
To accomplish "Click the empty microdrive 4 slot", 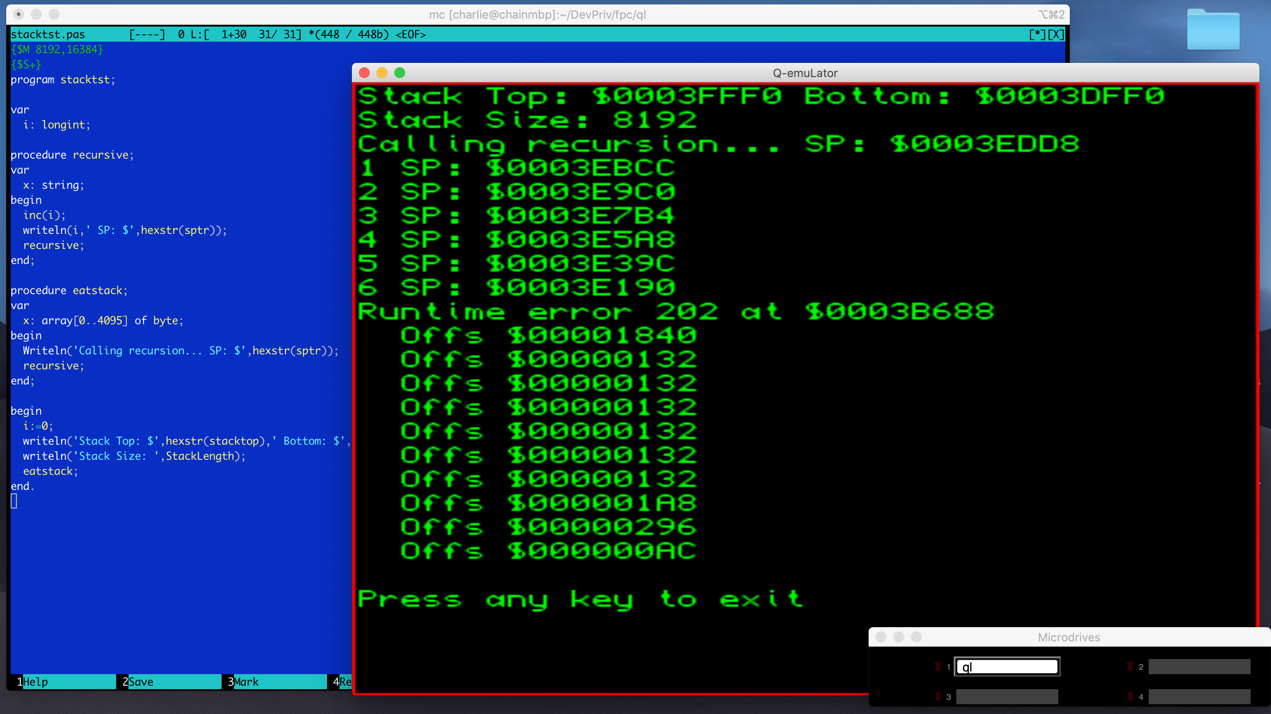I will click(x=1199, y=697).
